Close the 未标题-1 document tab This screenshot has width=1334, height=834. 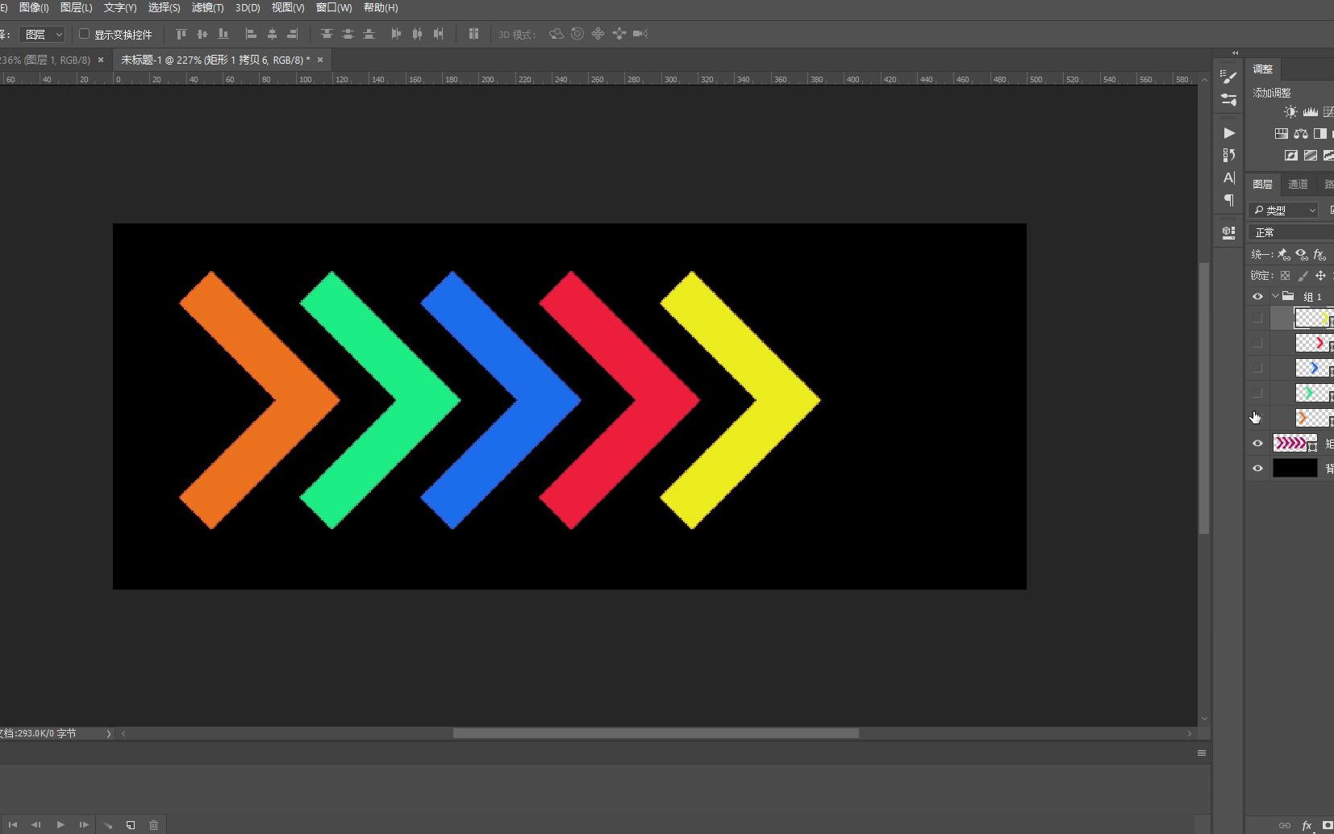[x=320, y=60]
